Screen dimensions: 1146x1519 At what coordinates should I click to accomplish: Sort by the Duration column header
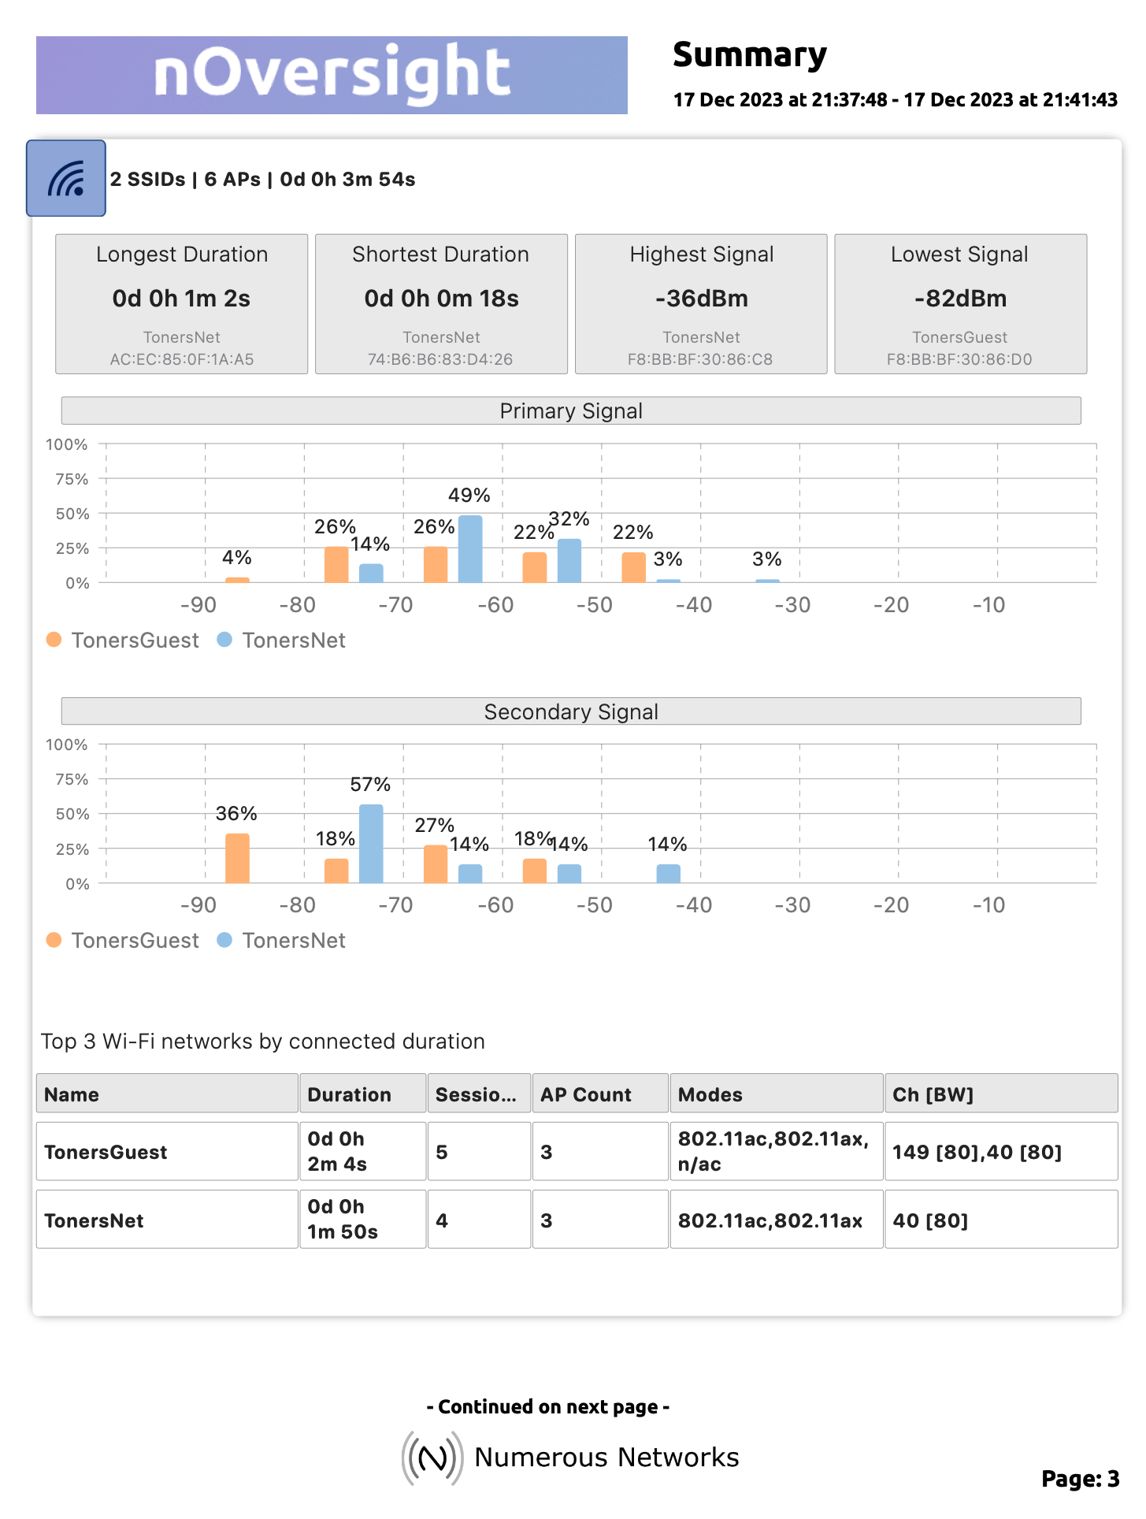[362, 1094]
